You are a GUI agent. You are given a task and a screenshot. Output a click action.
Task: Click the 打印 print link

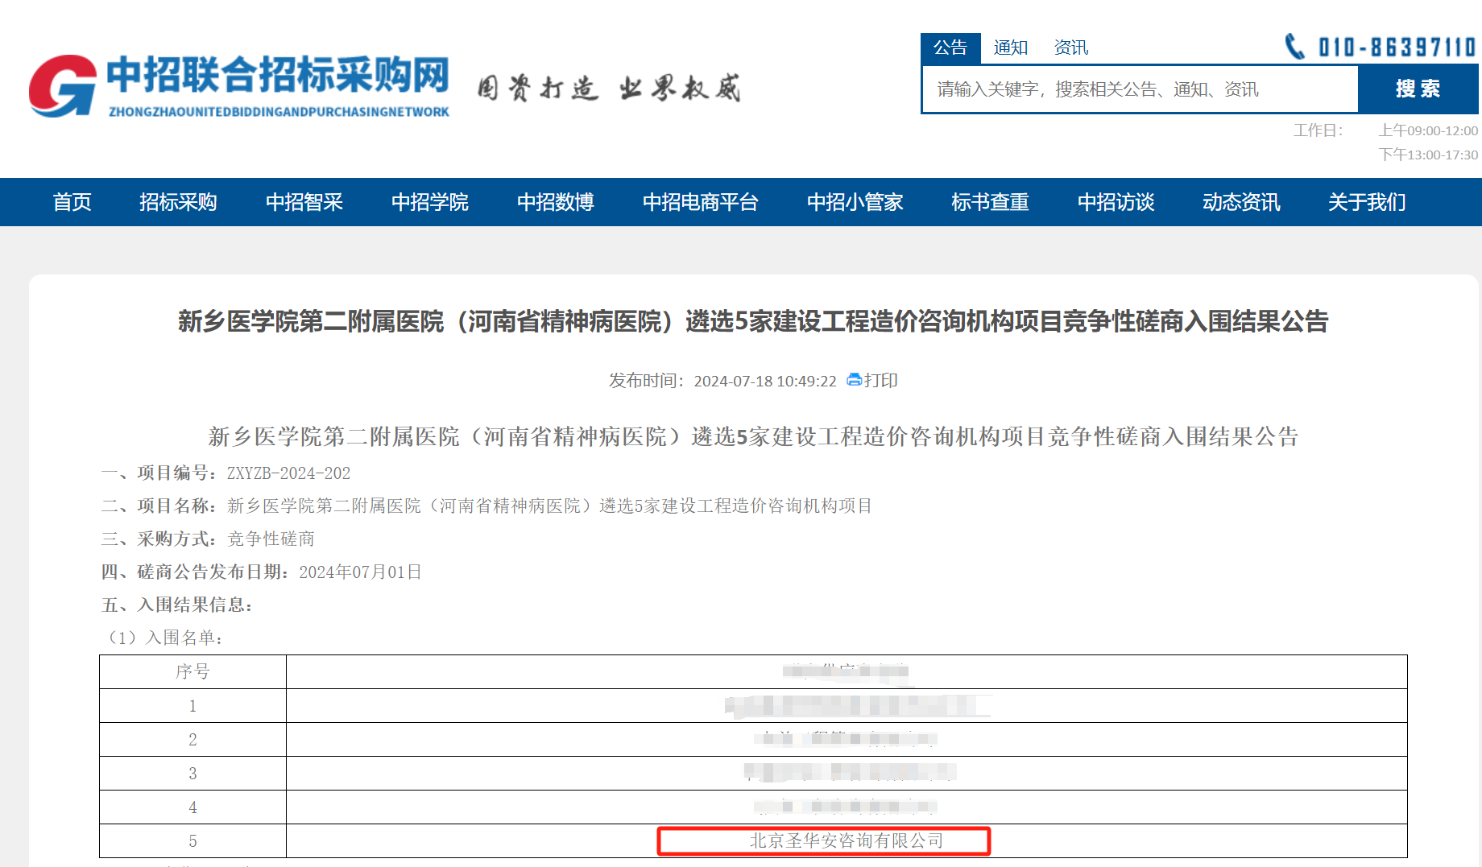click(x=881, y=380)
